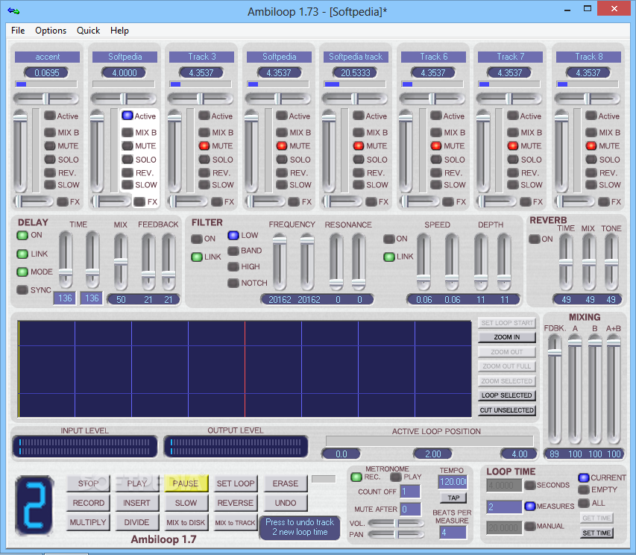Click the MEASURES loop time field
The image size is (636, 555).
click(x=504, y=507)
